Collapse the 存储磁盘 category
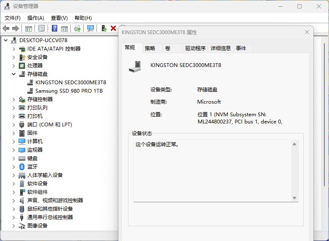This screenshot has height=241, width=329. click(14, 74)
